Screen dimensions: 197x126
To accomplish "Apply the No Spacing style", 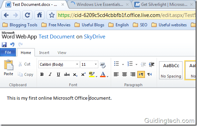I will point(171,70).
